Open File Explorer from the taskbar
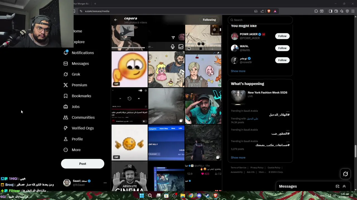Image resolution: width=357 pixels, height=200 pixels. coord(183,196)
